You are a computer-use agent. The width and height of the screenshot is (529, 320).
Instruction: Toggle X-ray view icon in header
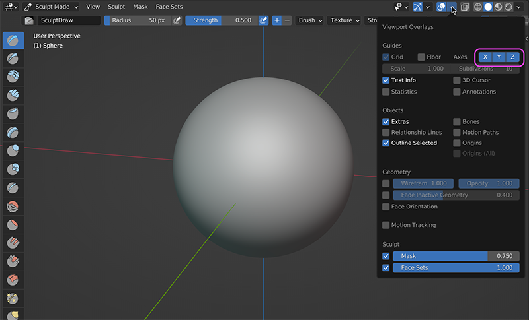coord(464,7)
